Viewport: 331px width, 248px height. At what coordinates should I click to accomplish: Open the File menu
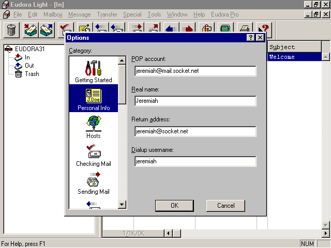point(18,14)
